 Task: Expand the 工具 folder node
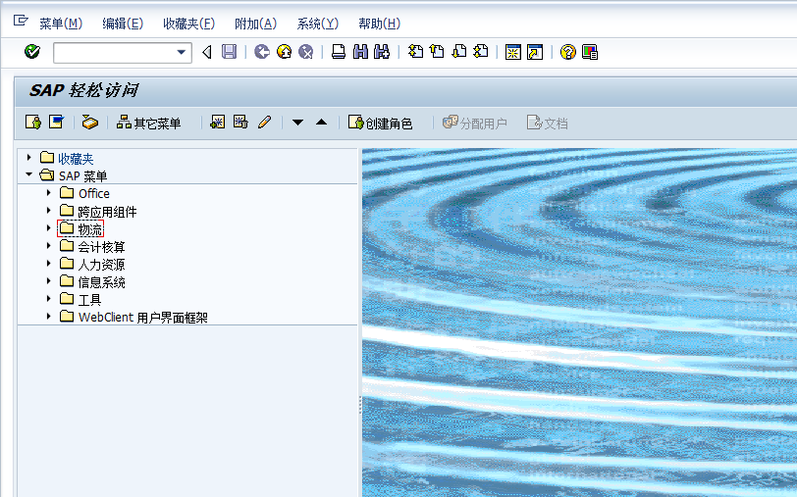[x=49, y=299]
